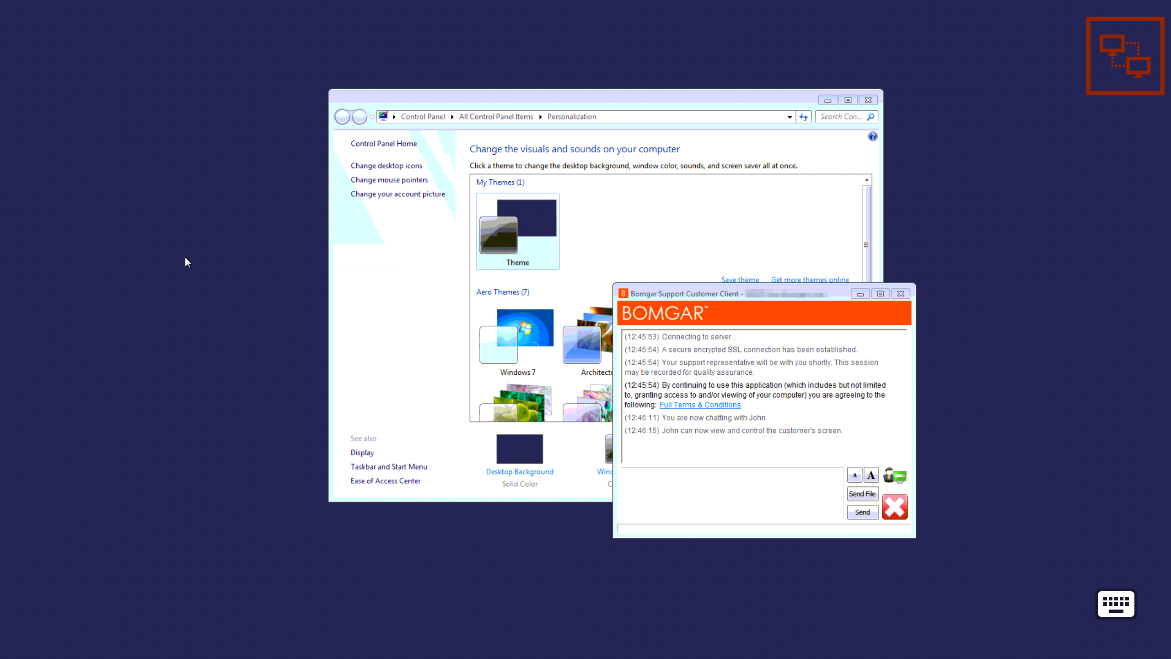Click the Desktop Background link text
The width and height of the screenshot is (1171, 659).
pyautogui.click(x=520, y=472)
